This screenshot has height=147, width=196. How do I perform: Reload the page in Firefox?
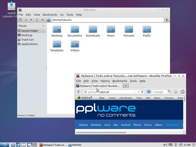pyautogui.click(x=142, y=92)
